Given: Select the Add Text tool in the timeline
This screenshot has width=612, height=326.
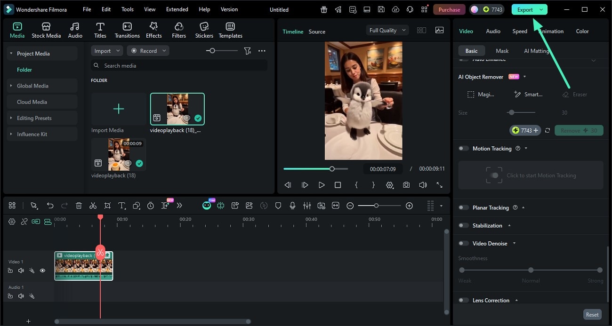Looking at the screenshot, I should tap(121, 206).
